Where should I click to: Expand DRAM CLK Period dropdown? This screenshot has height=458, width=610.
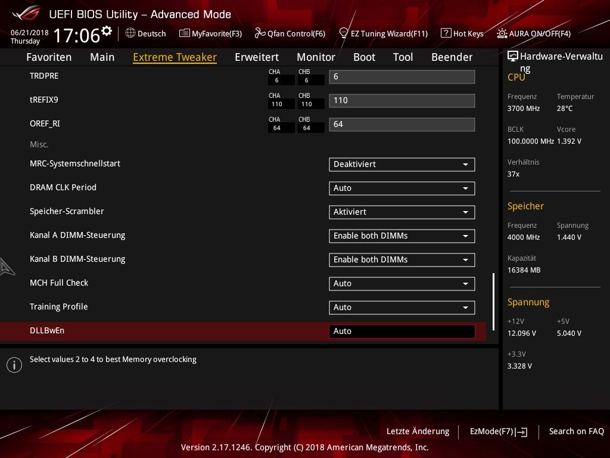click(x=402, y=188)
